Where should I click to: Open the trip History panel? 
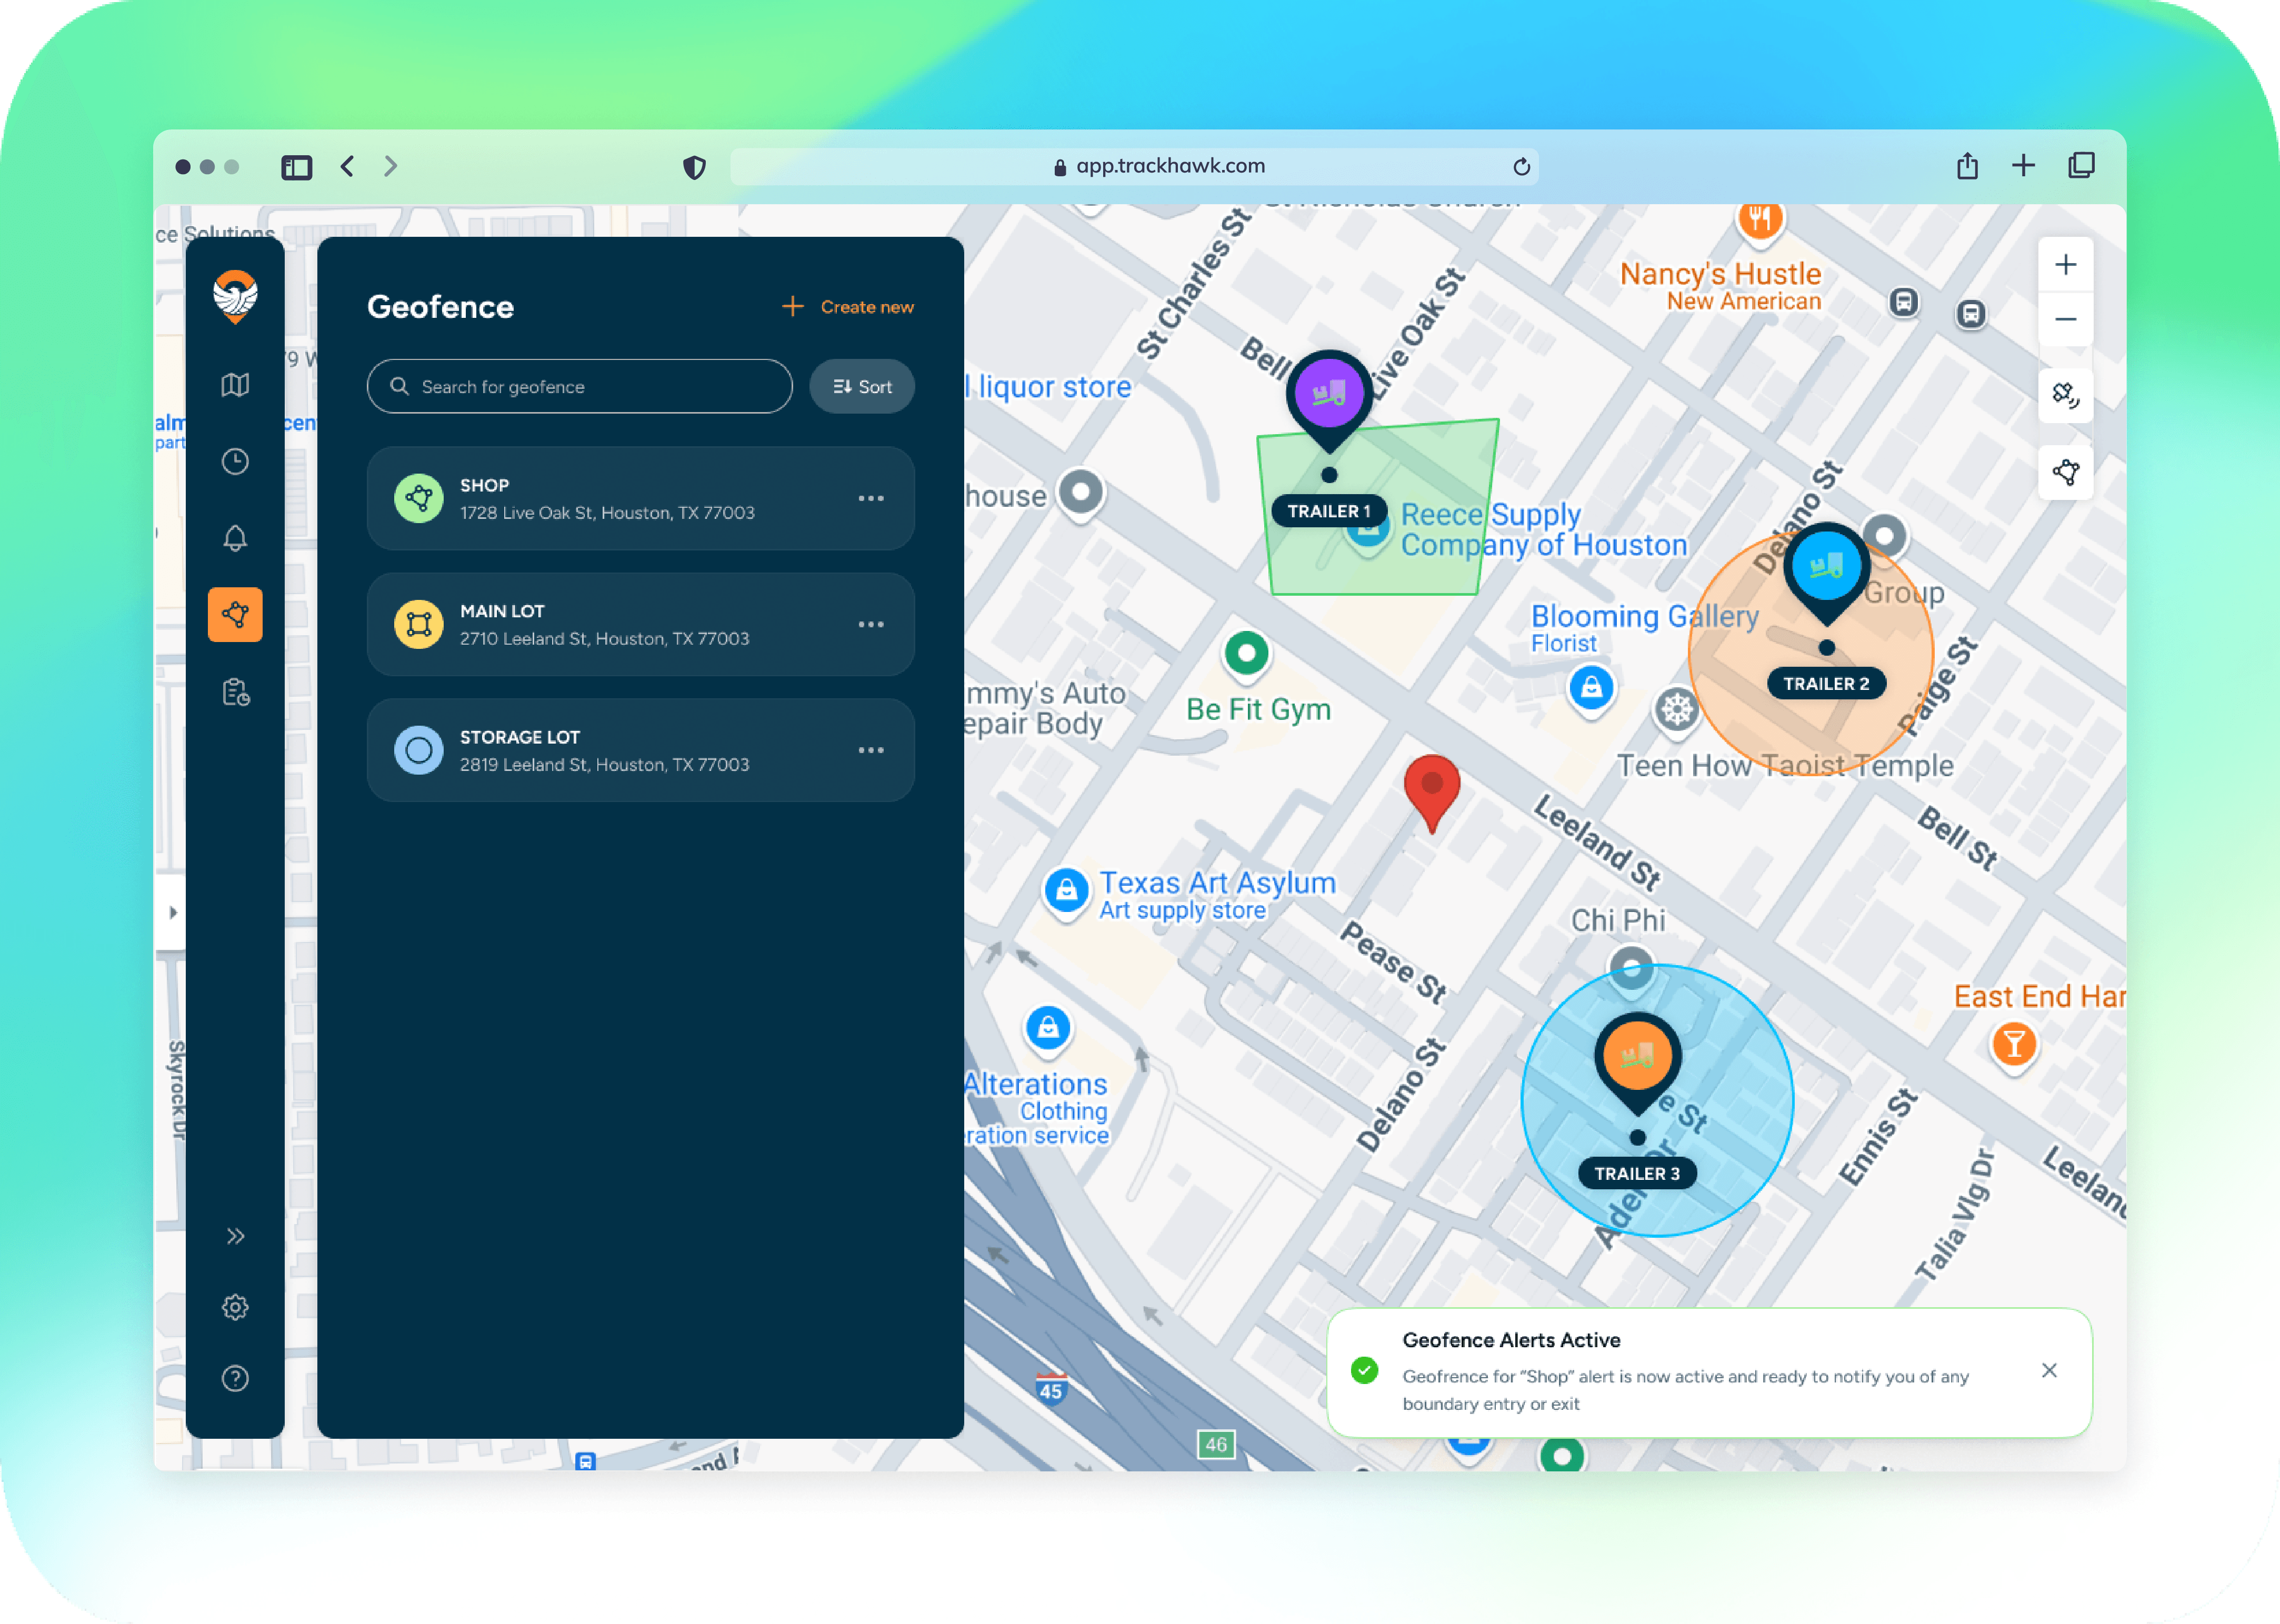[x=235, y=461]
